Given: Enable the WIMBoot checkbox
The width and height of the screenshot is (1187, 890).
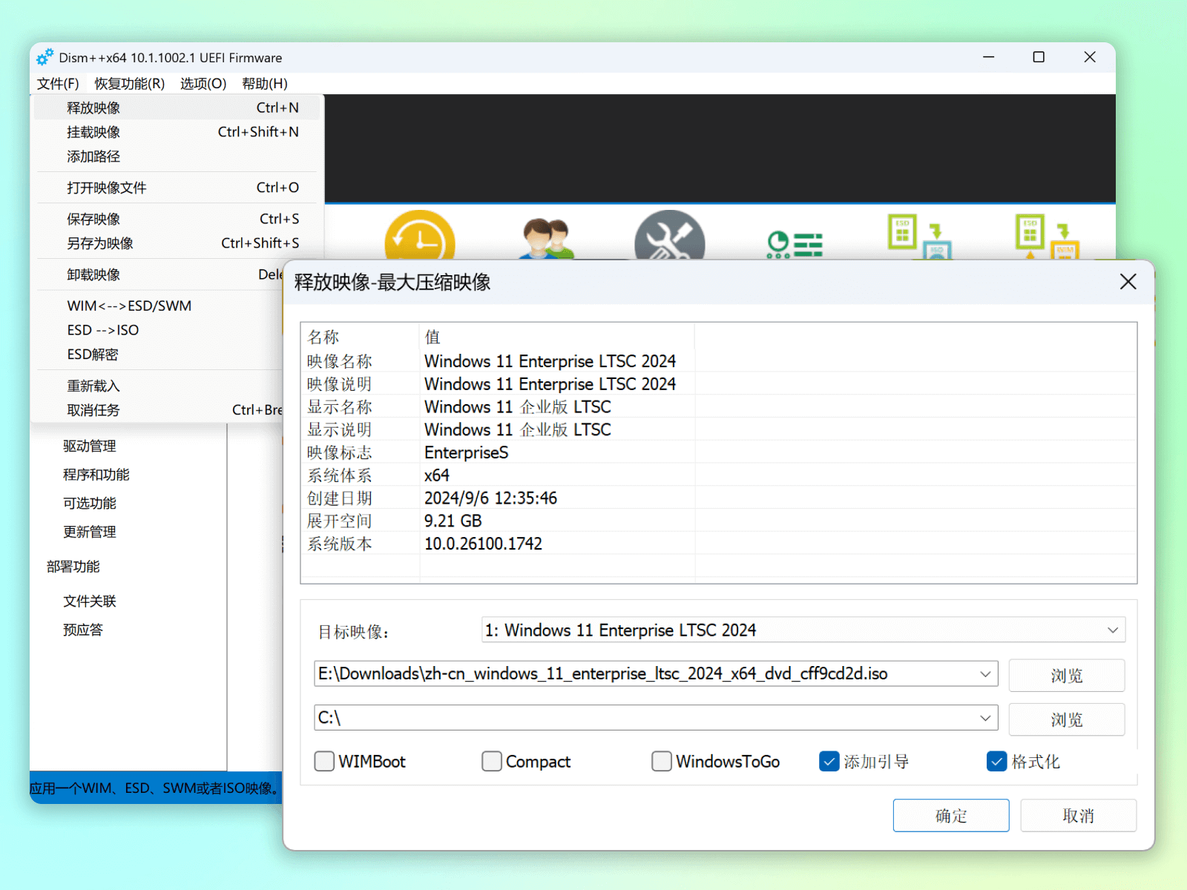Looking at the screenshot, I should (324, 762).
